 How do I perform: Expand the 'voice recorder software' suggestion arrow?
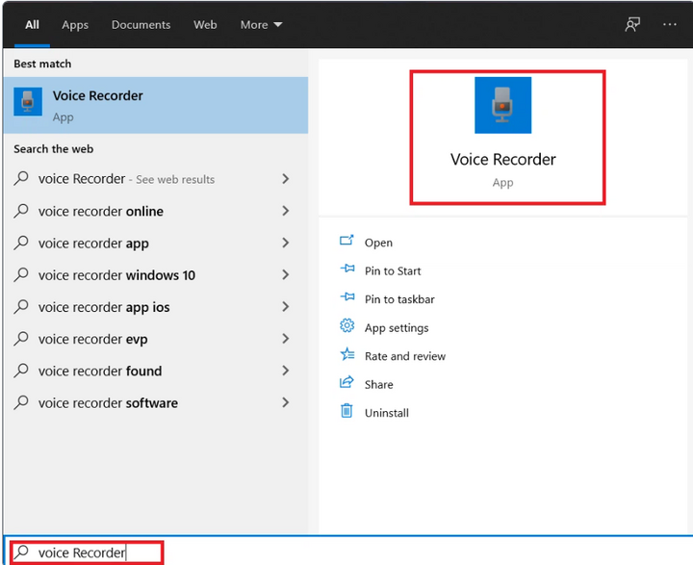click(x=285, y=402)
